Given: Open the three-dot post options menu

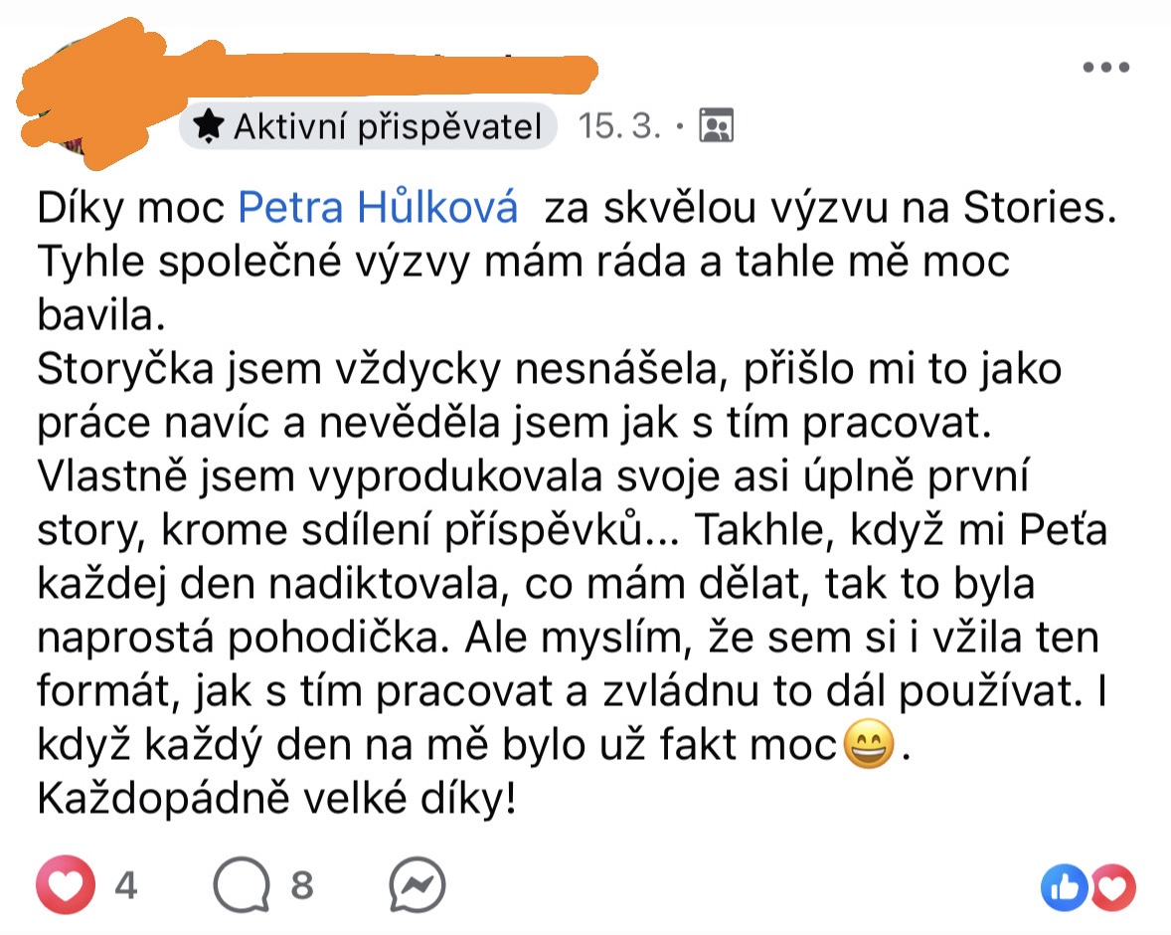Looking at the screenshot, I should click(1106, 68).
